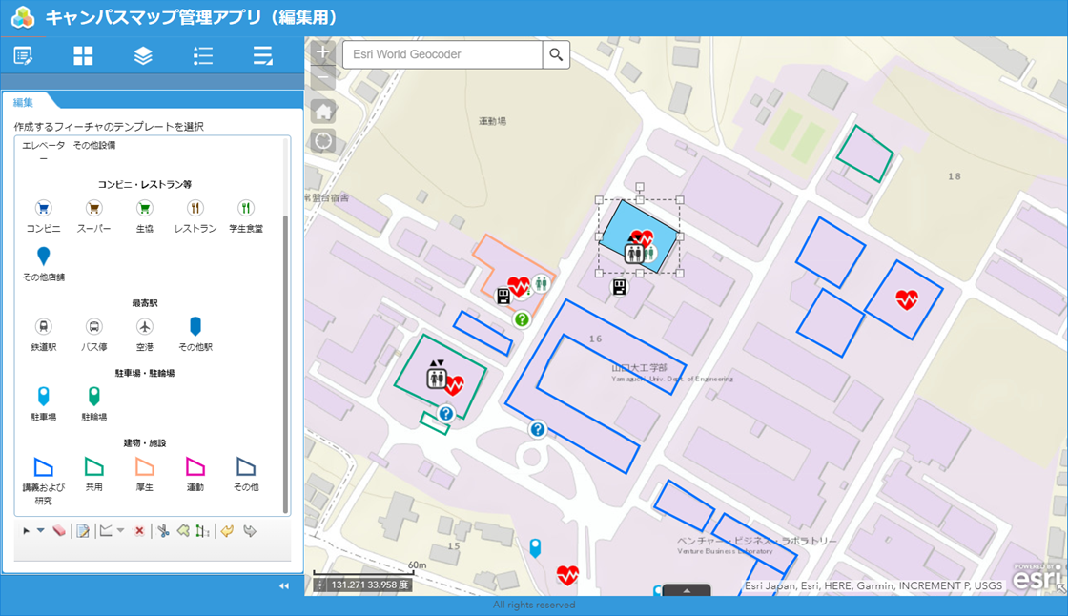Collapse the side panel with double arrows
The width and height of the screenshot is (1068, 616).
(x=283, y=586)
